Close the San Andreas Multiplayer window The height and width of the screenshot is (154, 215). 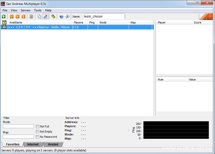[x=207, y=3]
